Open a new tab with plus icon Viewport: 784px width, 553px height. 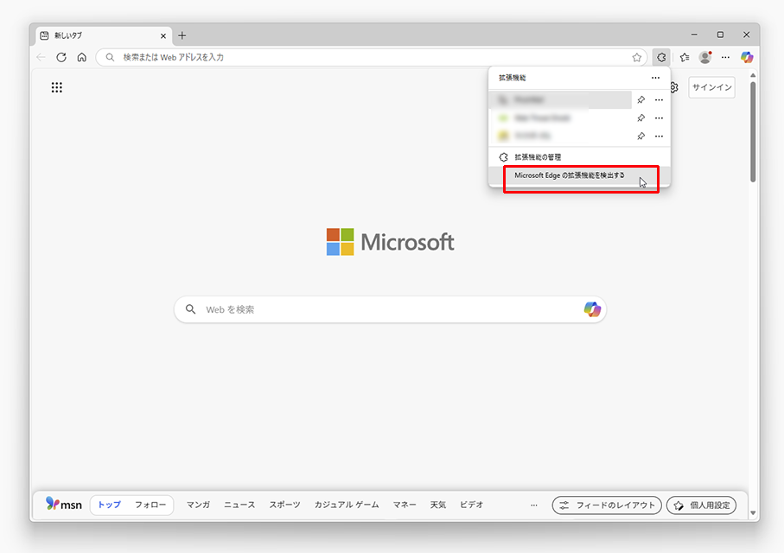[x=182, y=35]
